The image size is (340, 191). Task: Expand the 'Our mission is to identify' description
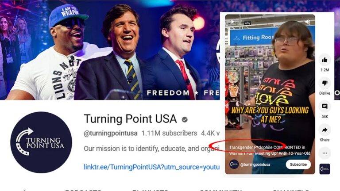click(x=151, y=149)
